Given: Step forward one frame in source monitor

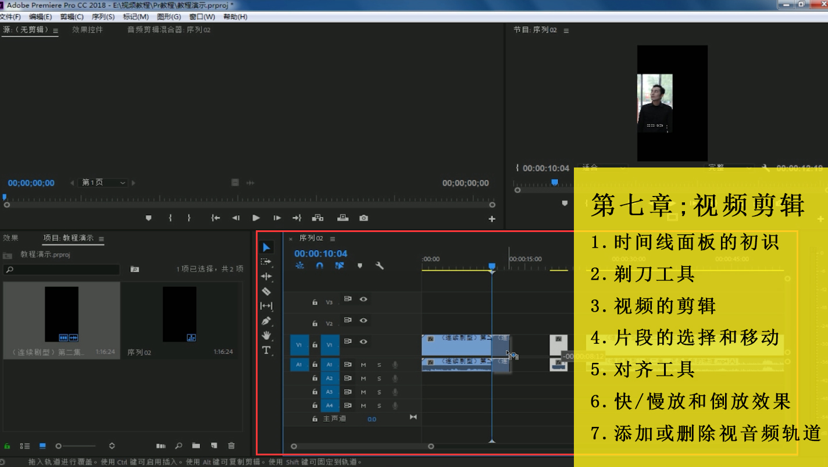Looking at the screenshot, I should pos(277,218).
